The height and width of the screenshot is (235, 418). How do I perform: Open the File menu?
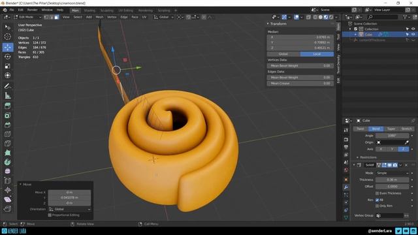12,10
